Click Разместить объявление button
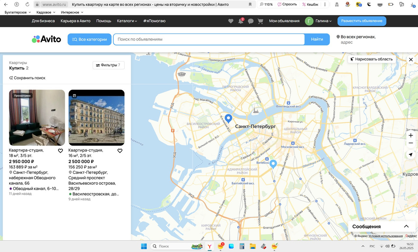This screenshot has height=252, width=418. (x=362, y=21)
